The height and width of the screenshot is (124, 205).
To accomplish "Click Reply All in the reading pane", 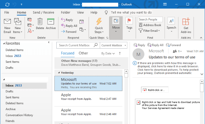I will 155,45.
